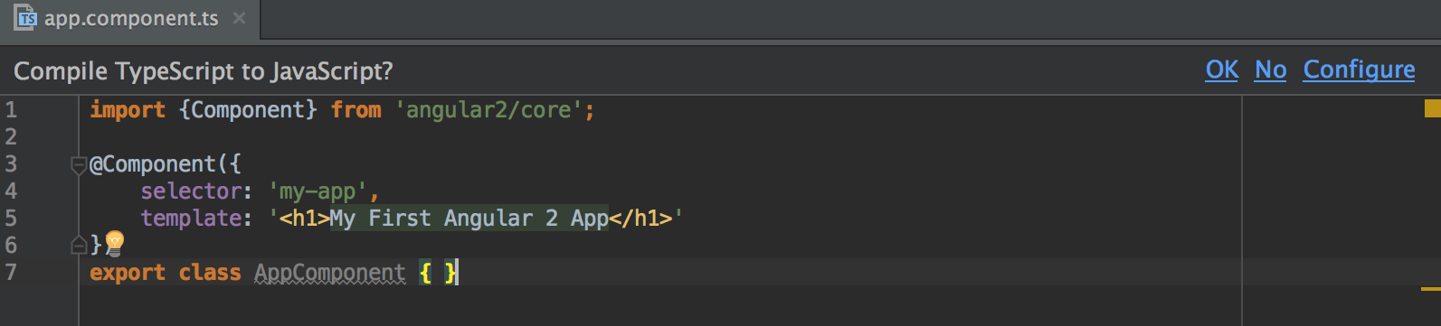Click the 'angular2/core' string
This screenshot has width=1441, height=326.
488,110
